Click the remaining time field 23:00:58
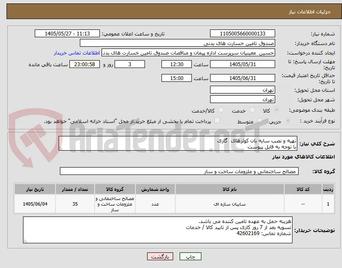Image resolution: width=342 pixels, height=268 pixels. [85, 65]
